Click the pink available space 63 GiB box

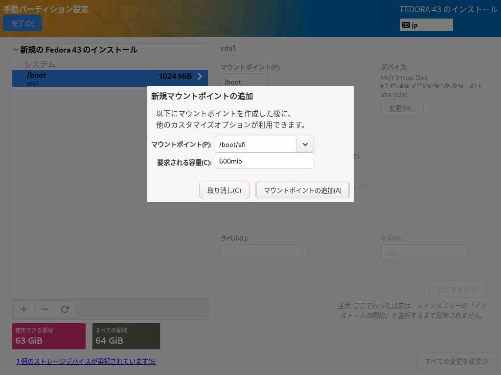49,336
